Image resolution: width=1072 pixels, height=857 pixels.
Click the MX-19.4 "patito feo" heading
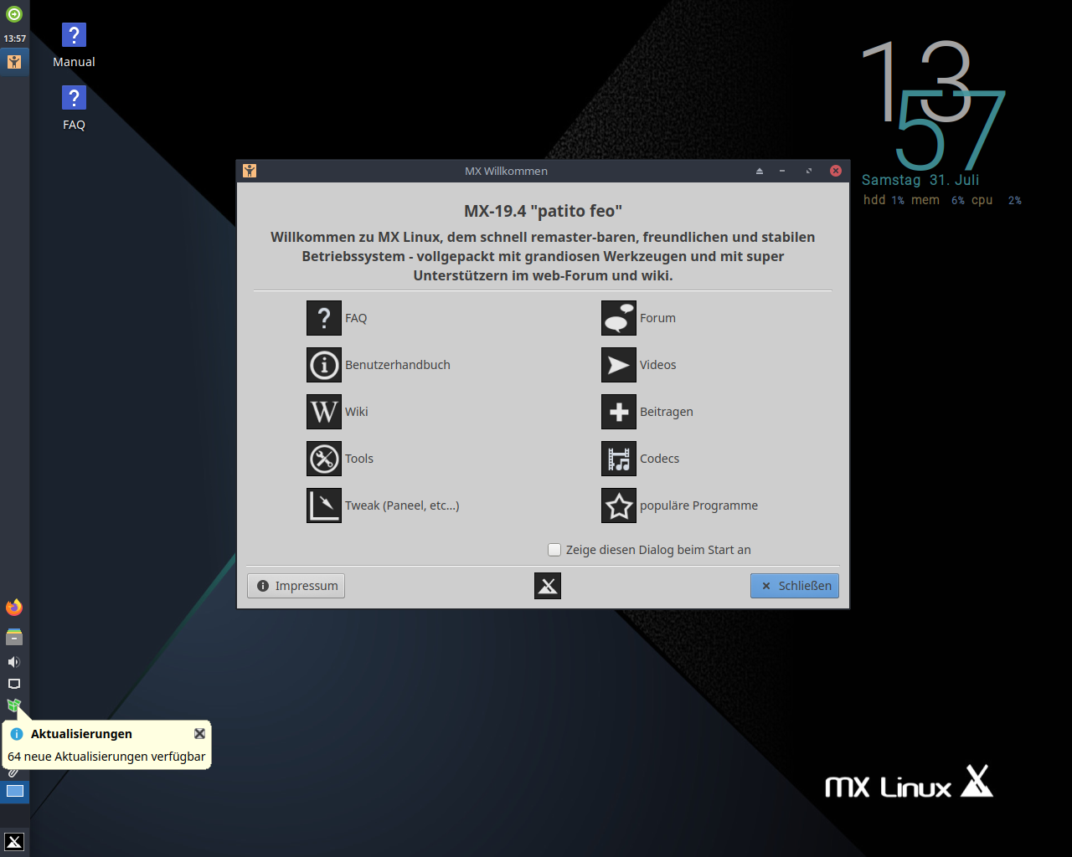click(x=543, y=211)
